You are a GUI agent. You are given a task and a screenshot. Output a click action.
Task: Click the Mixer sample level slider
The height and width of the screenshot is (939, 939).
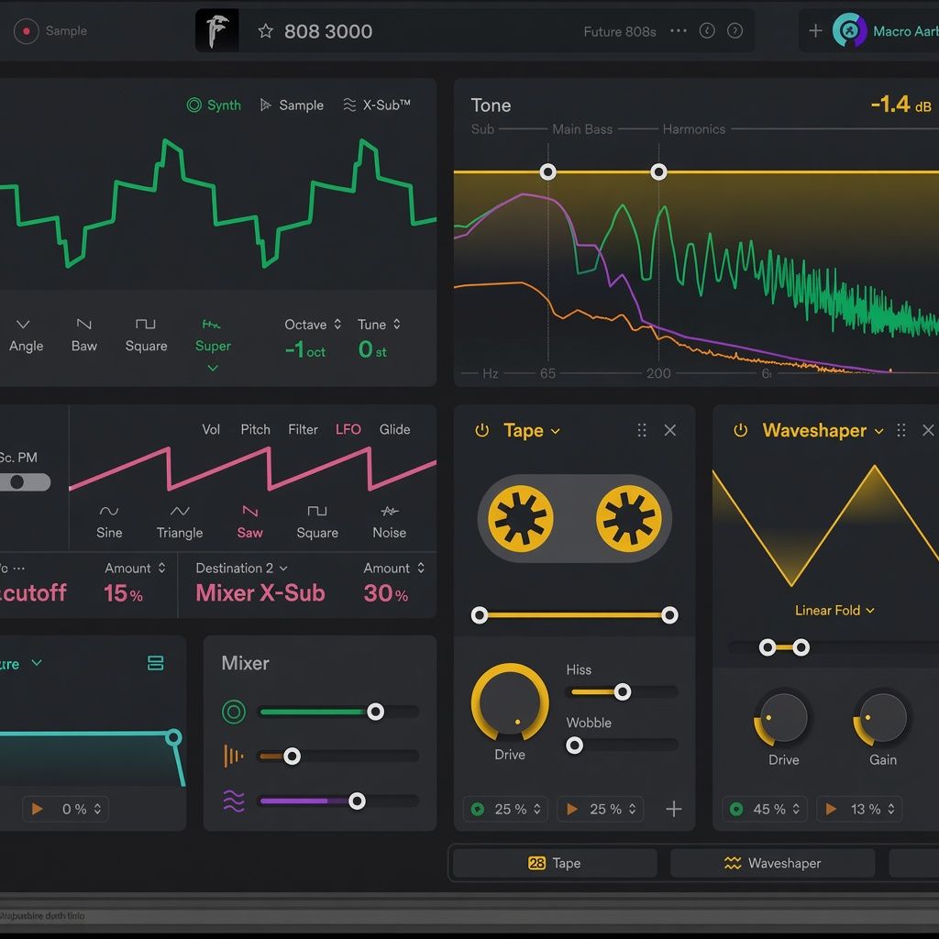338,757
